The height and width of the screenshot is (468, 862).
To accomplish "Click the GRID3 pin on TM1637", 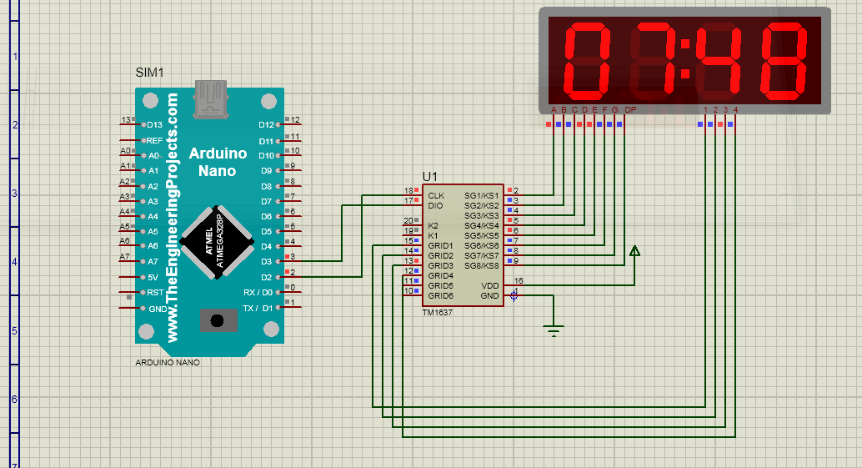I will pyautogui.click(x=440, y=265).
